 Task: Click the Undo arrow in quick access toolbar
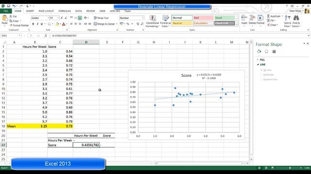(x=14, y=6)
